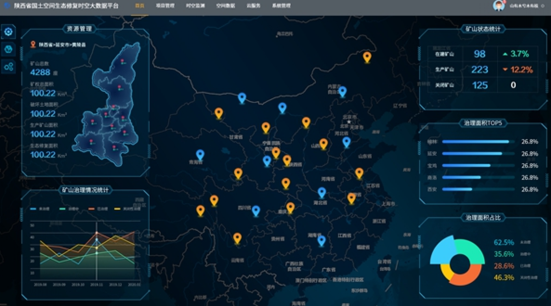Select the globe sidebar icon
551x306 pixels.
pos(8,49)
